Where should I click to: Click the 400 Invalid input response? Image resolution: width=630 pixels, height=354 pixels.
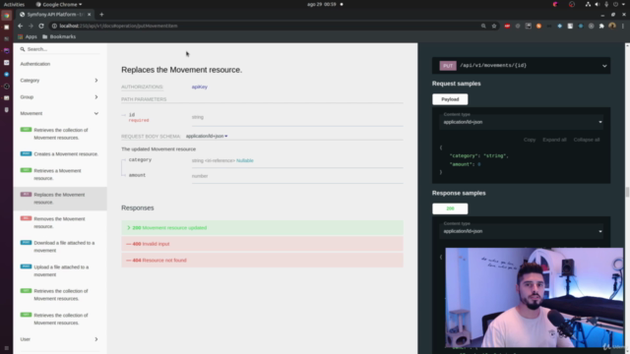pyautogui.click(x=262, y=244)
